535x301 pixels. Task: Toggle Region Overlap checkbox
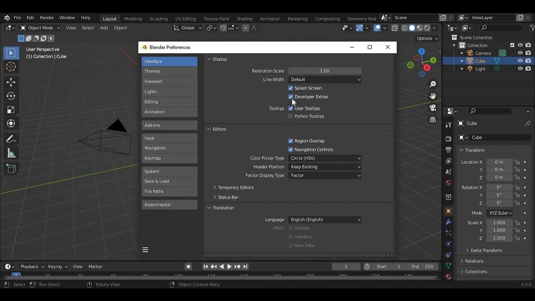click(290, 141)
